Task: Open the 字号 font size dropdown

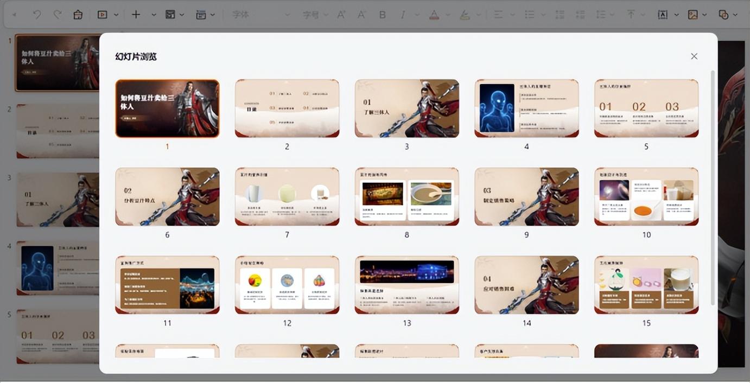Action: tap(316, 15)
